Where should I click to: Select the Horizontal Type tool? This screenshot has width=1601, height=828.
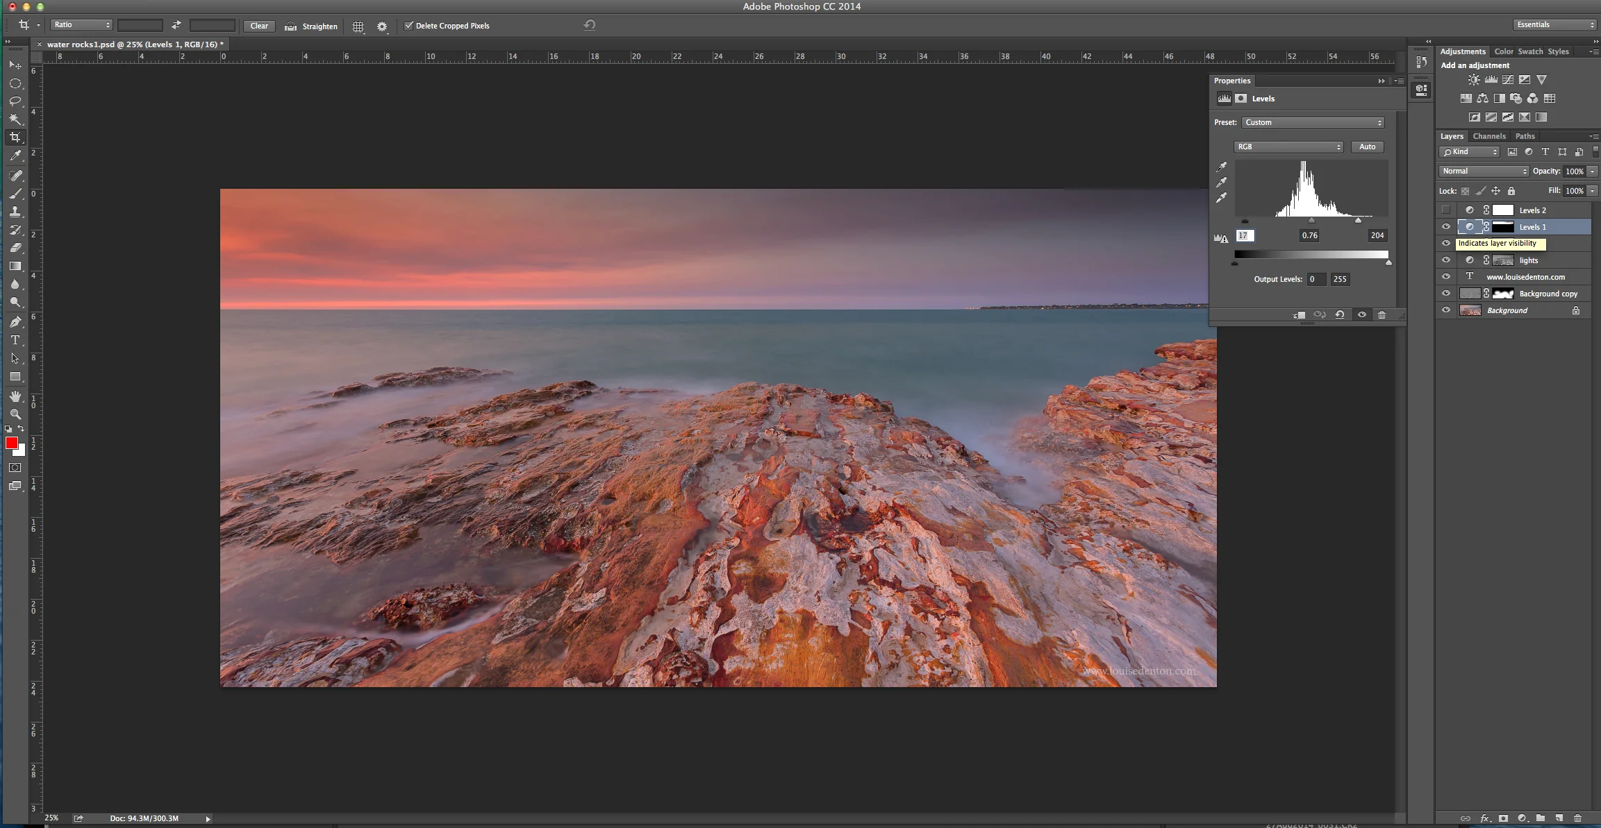[15, 340]
